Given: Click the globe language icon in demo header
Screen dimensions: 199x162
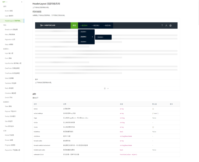Looking at the screenshot, I should [170, 26].
